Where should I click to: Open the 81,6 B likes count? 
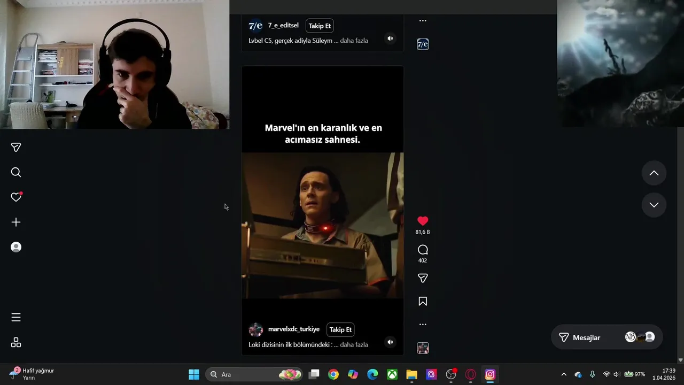pyautogui.click(x=423, y=232)
